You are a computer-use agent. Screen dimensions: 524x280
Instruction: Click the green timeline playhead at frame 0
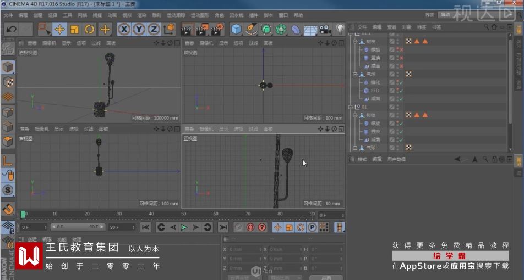23,214
